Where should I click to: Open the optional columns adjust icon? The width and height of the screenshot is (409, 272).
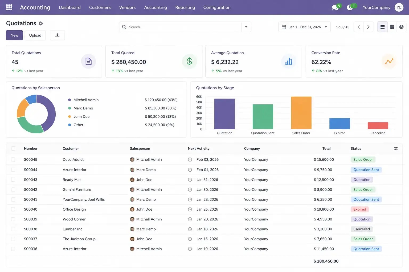coord(396,148)
